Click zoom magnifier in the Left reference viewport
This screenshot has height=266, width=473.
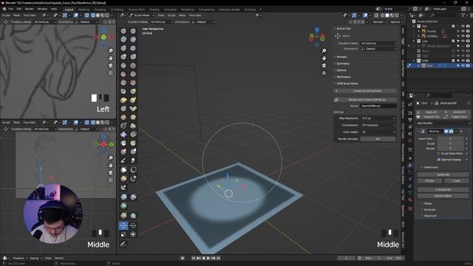pyautogui.click(x=111, y=51)
